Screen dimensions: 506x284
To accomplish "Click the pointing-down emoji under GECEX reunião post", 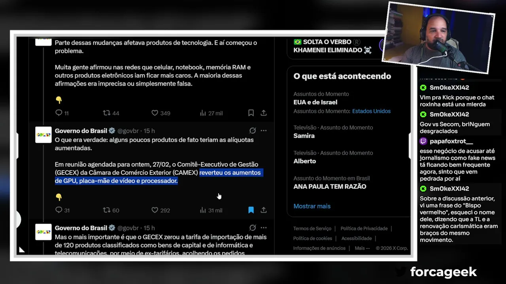I will click(59, 197).
